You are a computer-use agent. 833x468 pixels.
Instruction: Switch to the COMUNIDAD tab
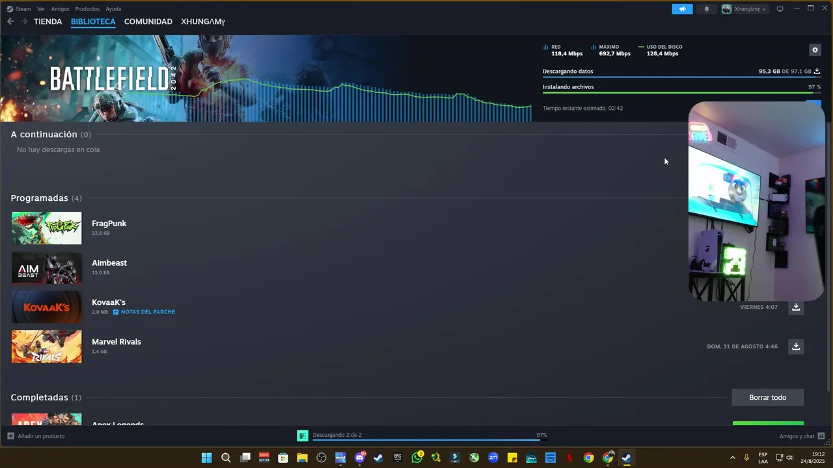148,21
